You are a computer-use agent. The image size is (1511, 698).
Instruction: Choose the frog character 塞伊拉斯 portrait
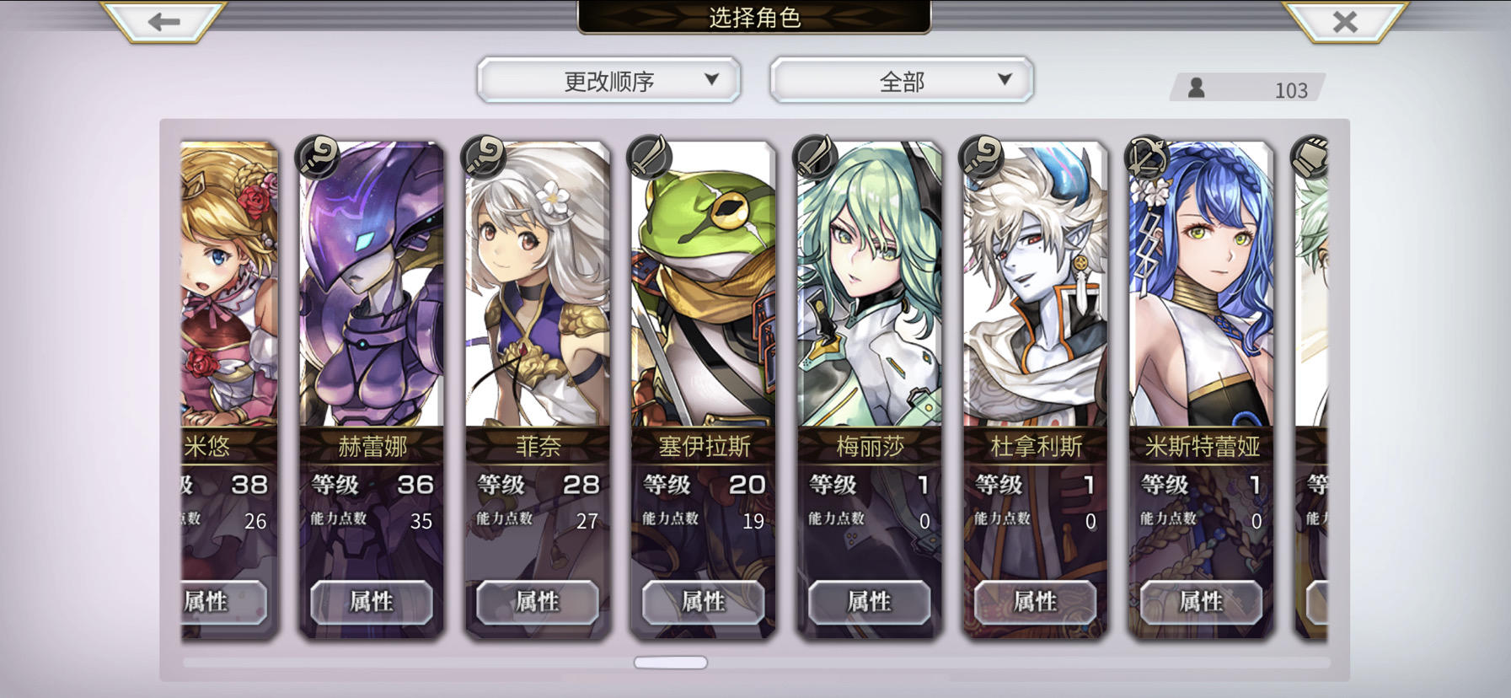tap(704, 287)
